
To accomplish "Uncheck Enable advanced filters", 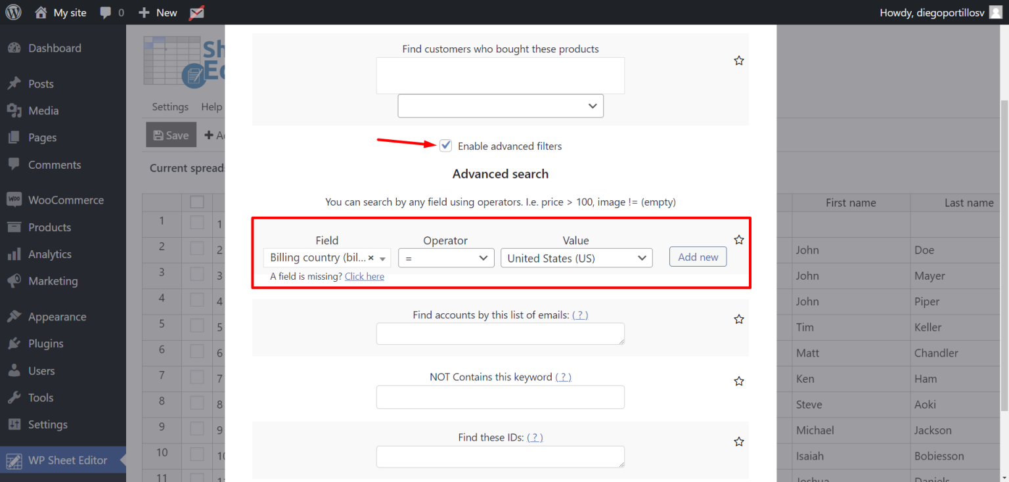I will point(446,146).
